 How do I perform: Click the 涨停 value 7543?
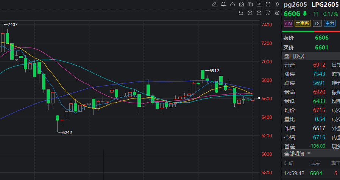(319, 74)
